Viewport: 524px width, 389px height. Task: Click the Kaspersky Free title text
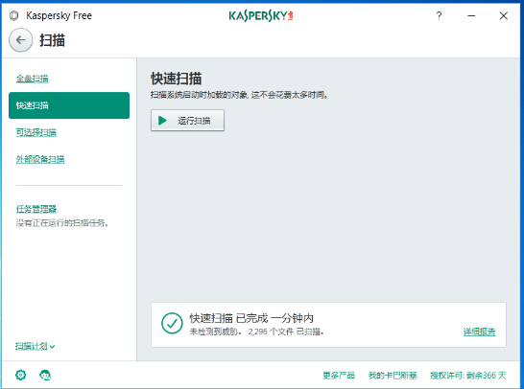point(59,15)
